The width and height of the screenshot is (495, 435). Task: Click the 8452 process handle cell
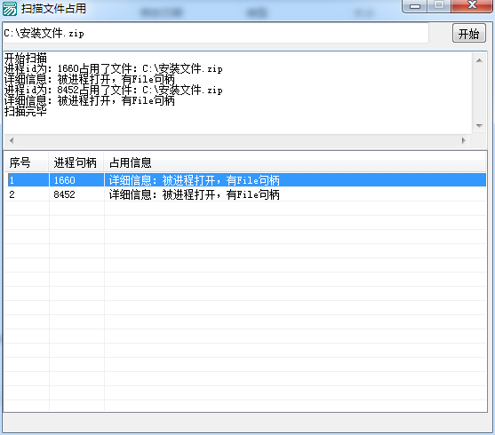[x=64, y=194]
